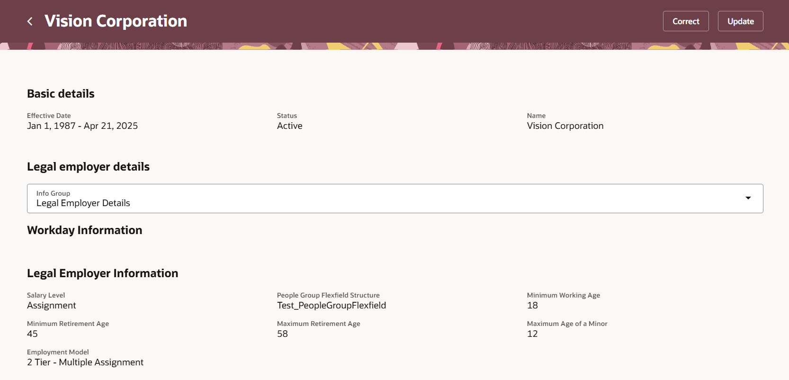Viewport: 789px width, 380px height.
Task: Click the Maximum Retirement Age value 58
Action: [x=282, y=334]
